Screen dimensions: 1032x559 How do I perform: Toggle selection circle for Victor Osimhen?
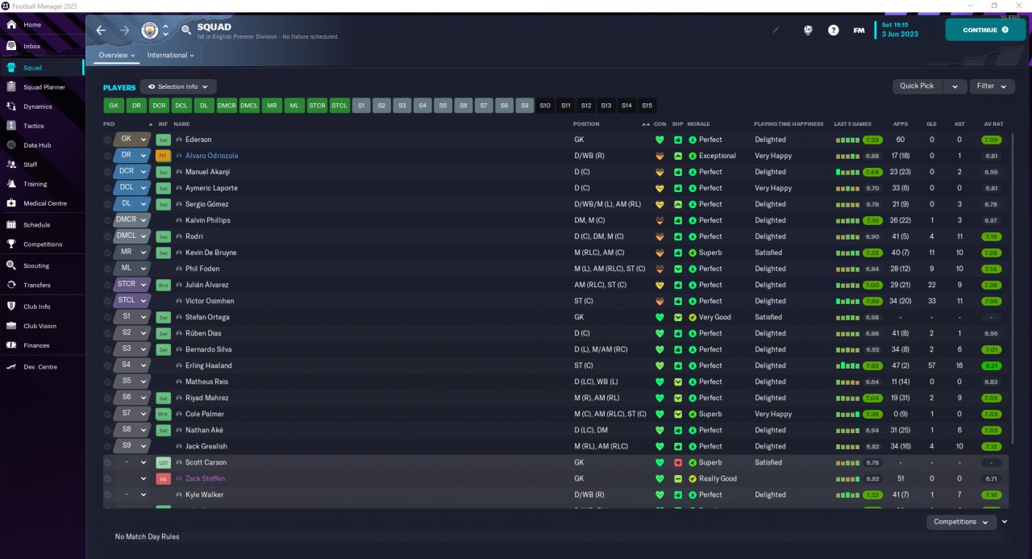[x=108, y=301]
